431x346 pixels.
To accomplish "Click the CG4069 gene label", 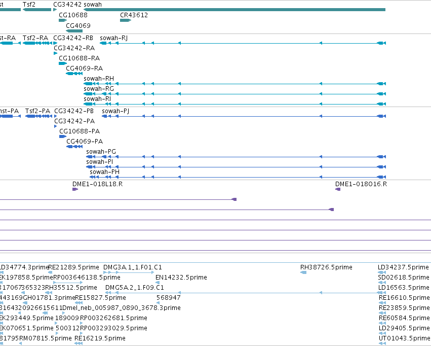I will 79,25.
